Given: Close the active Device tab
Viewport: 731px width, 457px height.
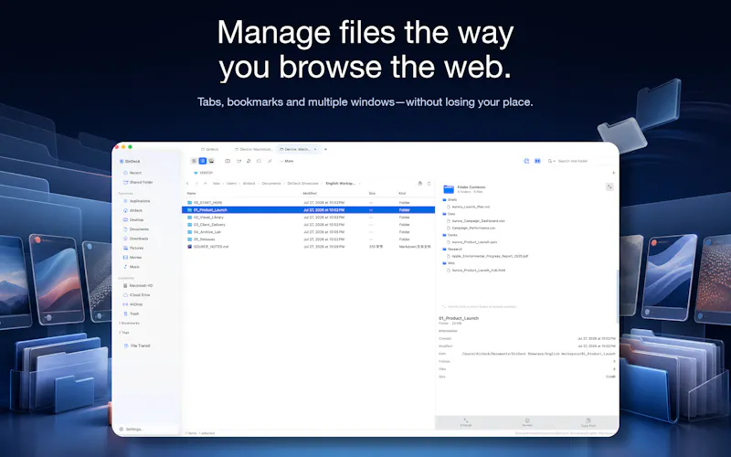Looking at the screenshot, I should [x=315, y=149].
